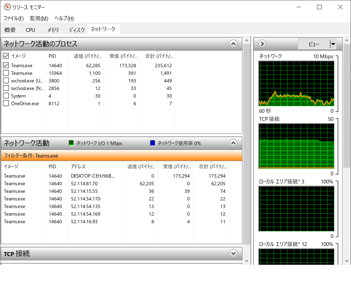Image resolution: width=351 pixels, height=308 pixels.
Task: Check the System process checkbox
Action: pos(6,96)
